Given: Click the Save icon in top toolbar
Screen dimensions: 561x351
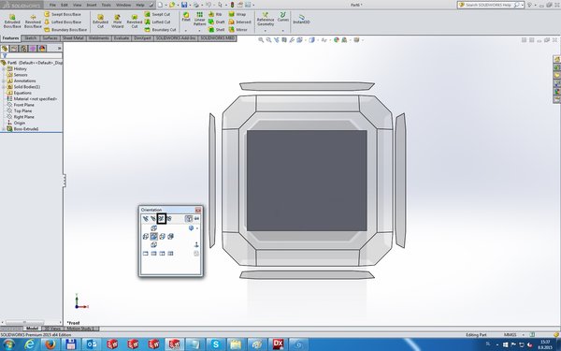Looking at the screenshot, I should [x=184, y=5].
